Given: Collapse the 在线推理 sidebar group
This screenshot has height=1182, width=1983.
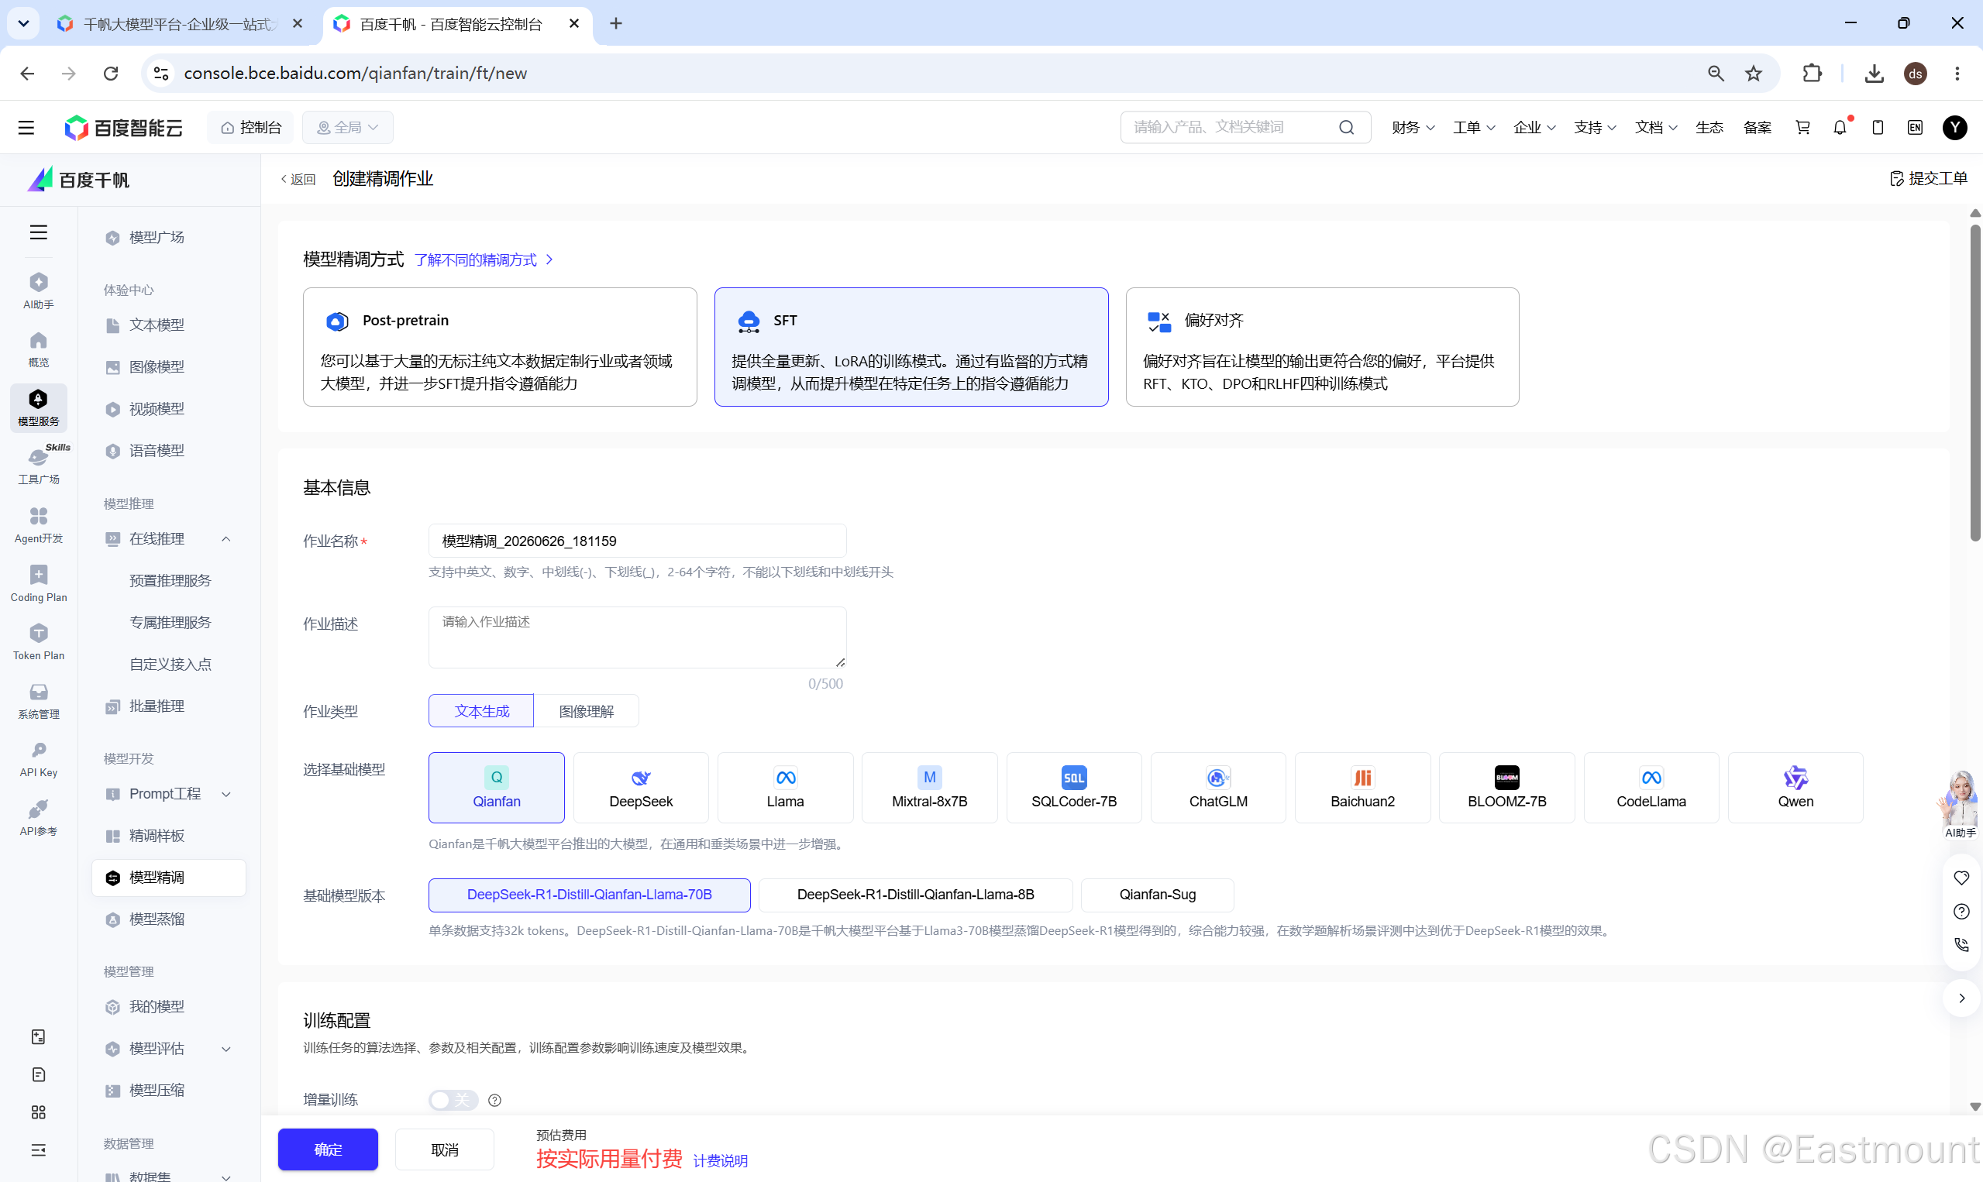Looking at the screenshot, I should point(226,539).
